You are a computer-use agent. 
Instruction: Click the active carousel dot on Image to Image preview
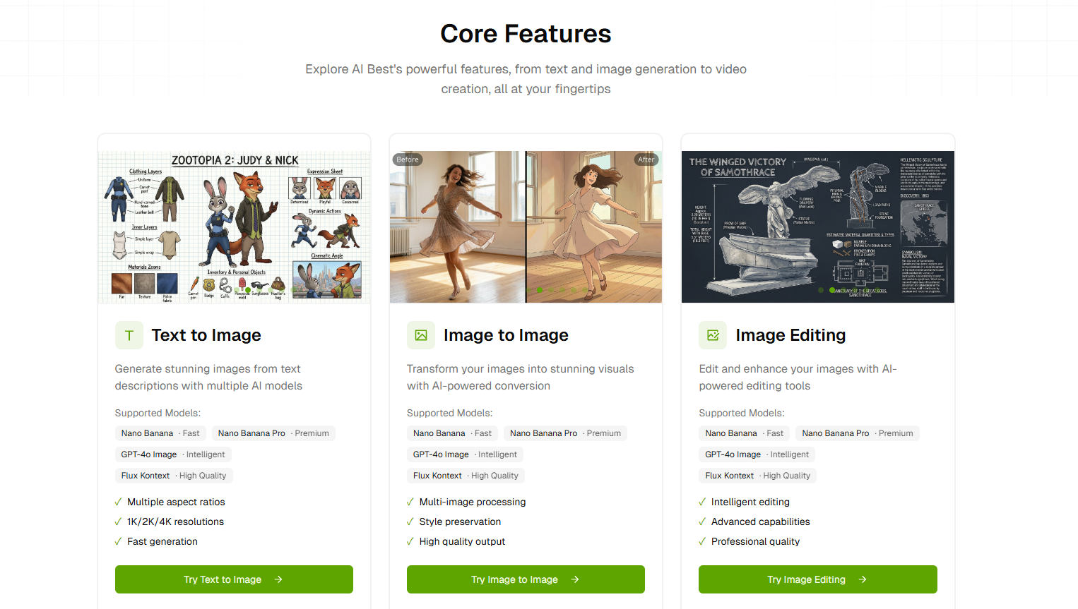(540, 290)
